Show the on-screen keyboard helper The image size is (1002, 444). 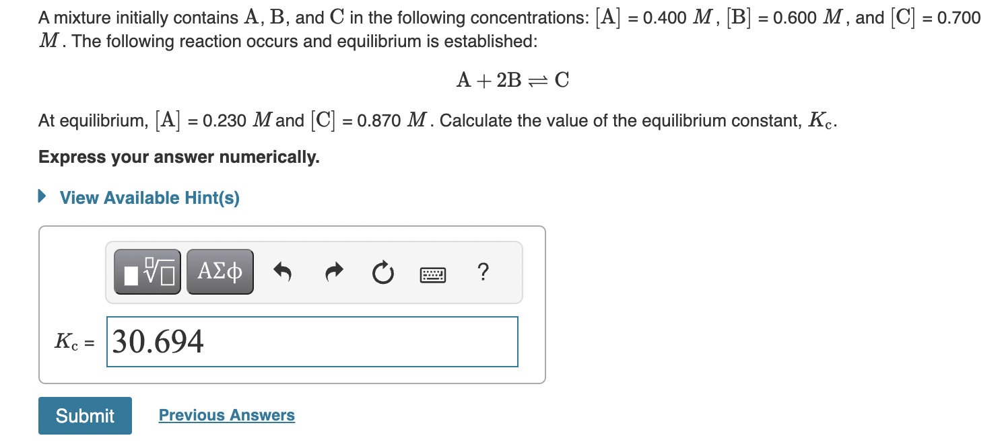point(433,272)
